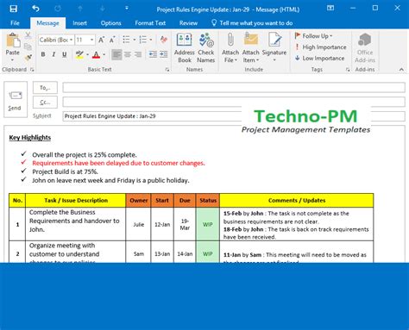Apply red font color

pos(96,54)
